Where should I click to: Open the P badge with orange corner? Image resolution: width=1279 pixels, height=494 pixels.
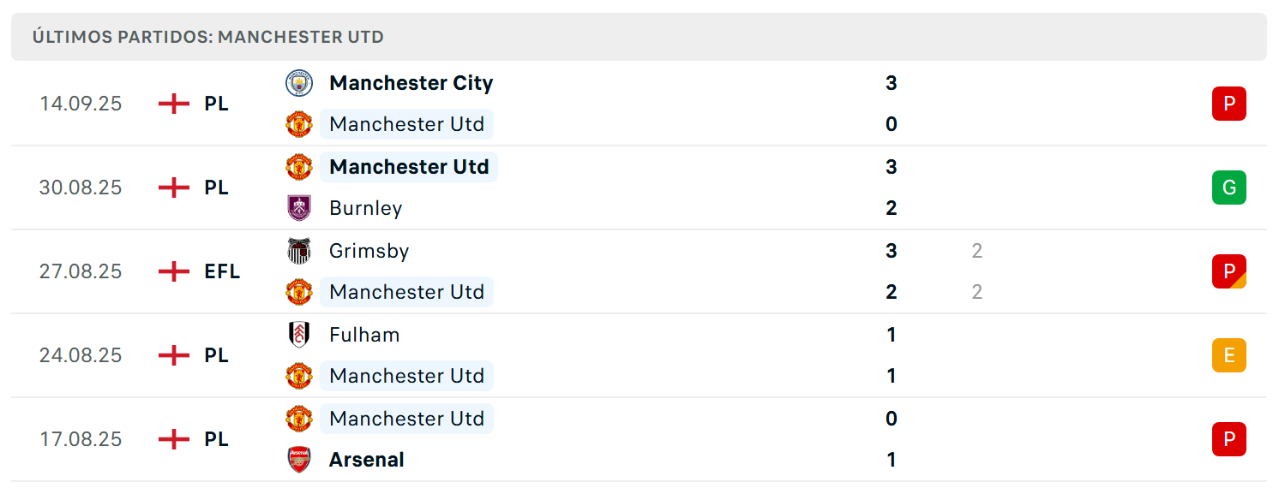[x=1229, y=271]
